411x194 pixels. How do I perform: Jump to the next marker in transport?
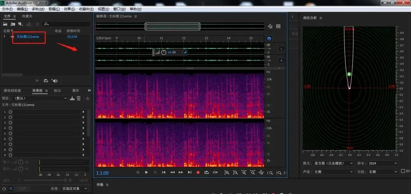click(190, 172)
